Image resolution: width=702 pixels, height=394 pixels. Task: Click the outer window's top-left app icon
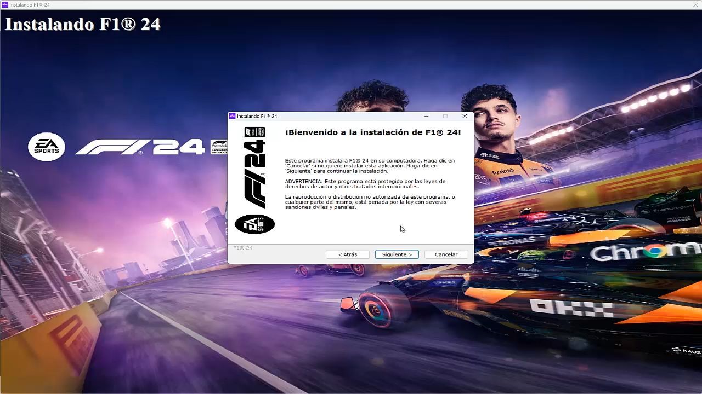click(5, 4)
